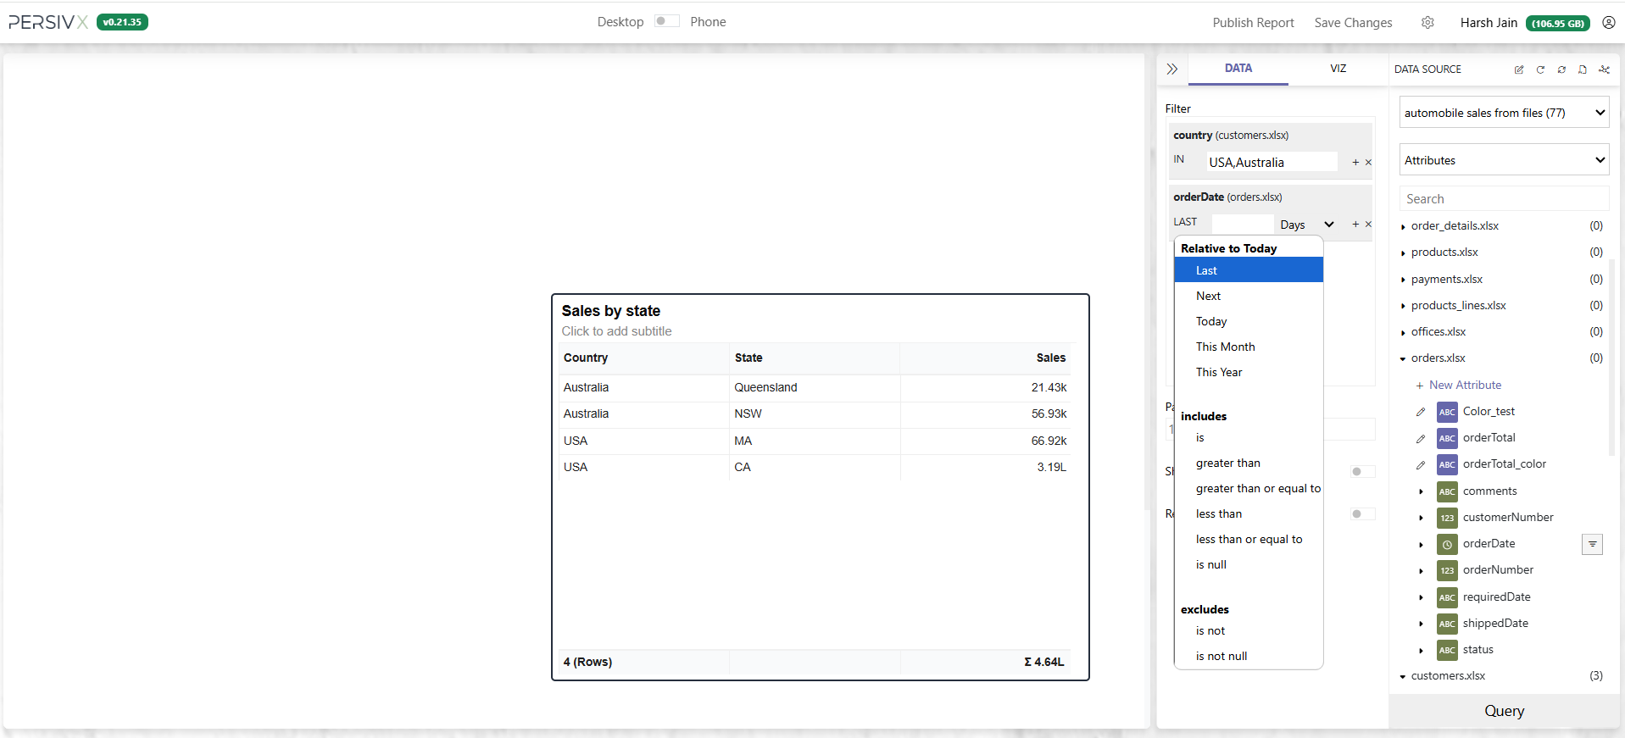
Task: Click the country filter value field USA,Australia
Action: [x=1272, y=162]
